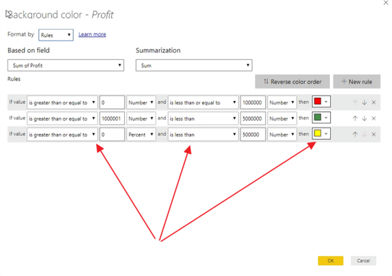Open the Summarization Sum dropdown
The width and height of the screenshot is (392, 276).
coord(194,65)
